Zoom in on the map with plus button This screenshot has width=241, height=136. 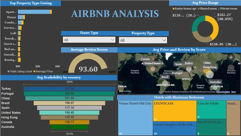pos(231,57)
